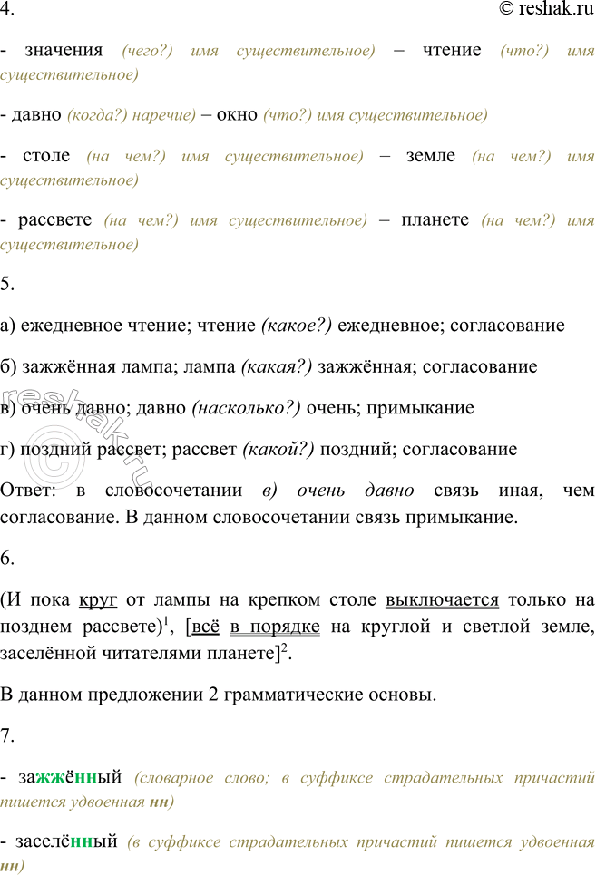Click the © reshak.ru credit text

[x=546, y=8]
